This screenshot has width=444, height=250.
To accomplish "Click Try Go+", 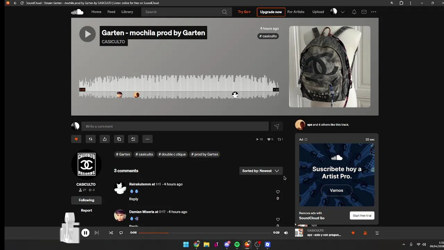I will tap(244, 12).
